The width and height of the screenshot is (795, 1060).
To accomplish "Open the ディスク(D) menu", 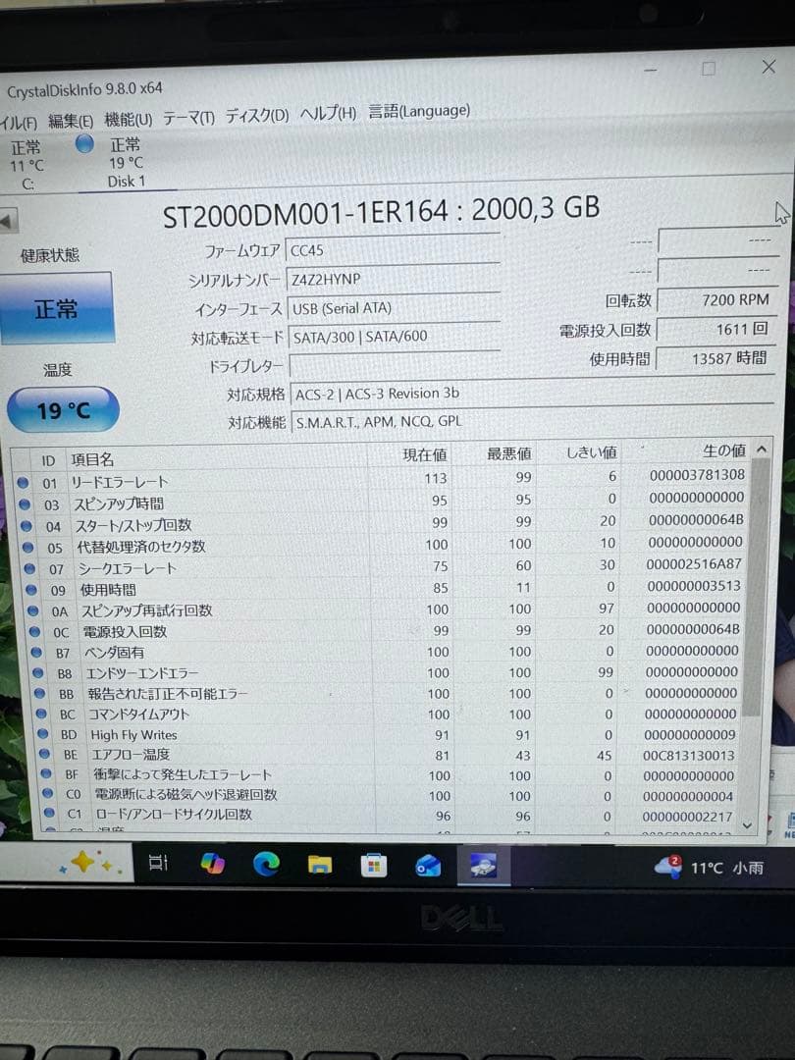I will coord(257,116).
